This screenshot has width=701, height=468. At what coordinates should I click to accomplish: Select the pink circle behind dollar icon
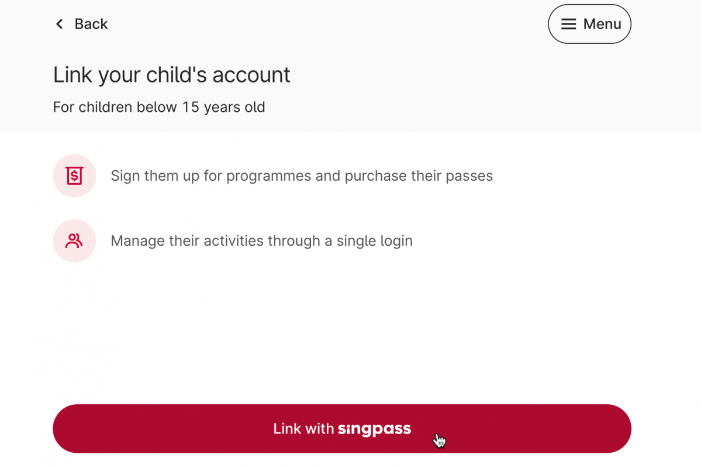point(74,175)
